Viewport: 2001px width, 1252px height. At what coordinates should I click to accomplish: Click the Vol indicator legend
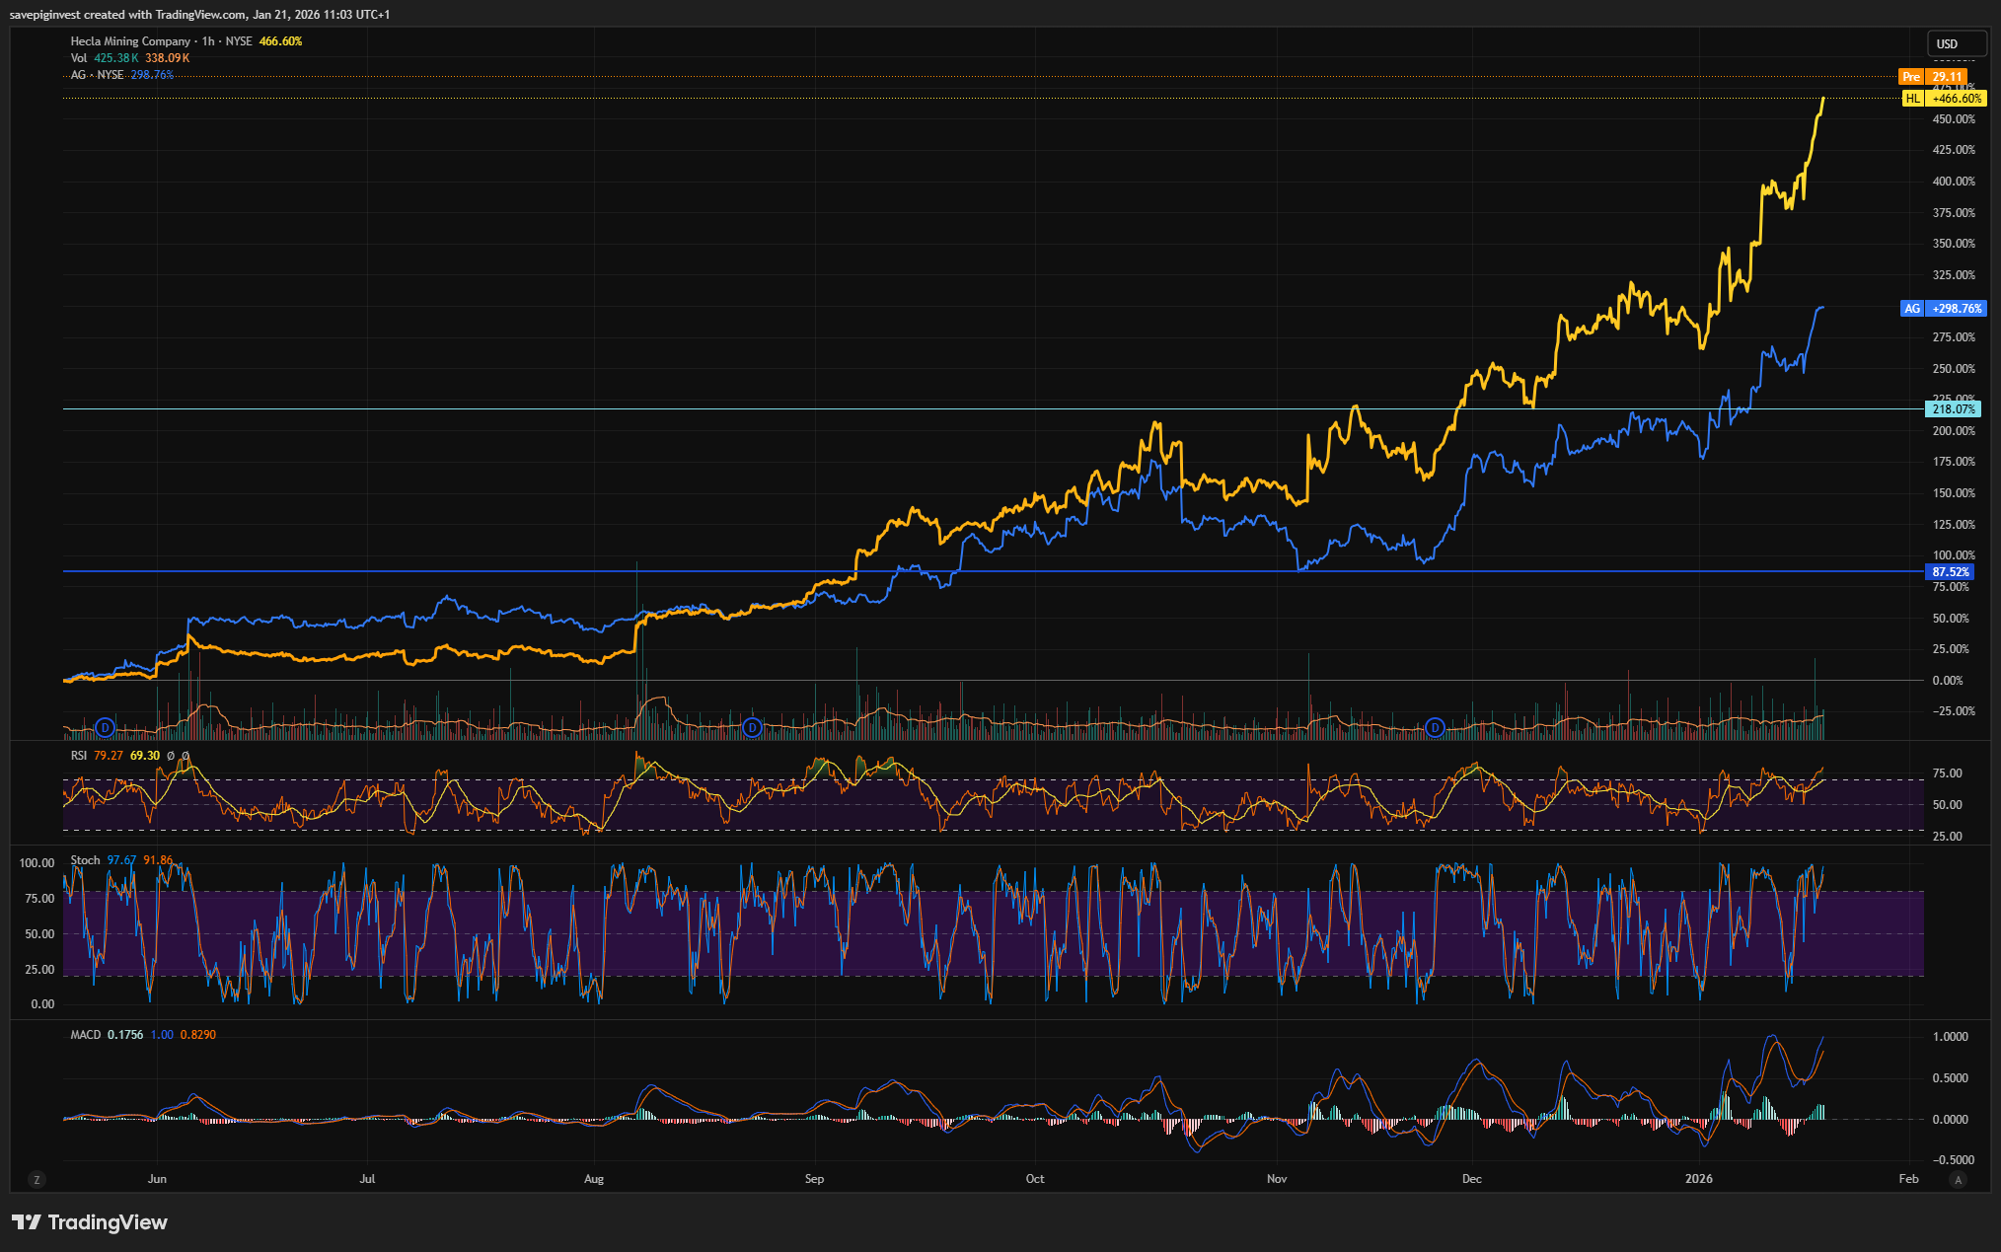click(x=79, y=58)
